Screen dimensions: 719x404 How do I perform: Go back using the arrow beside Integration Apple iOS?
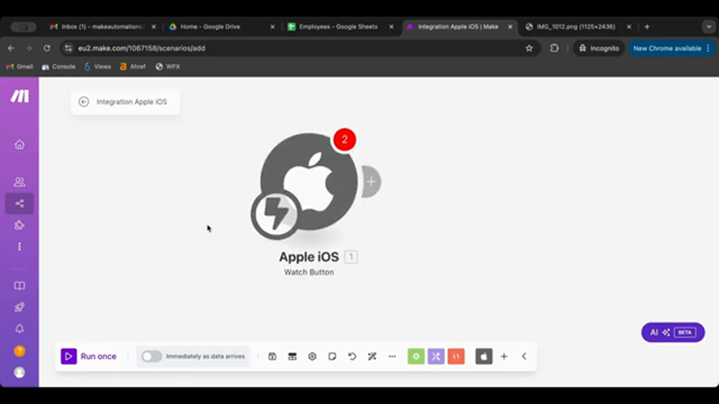coord(84,102)
